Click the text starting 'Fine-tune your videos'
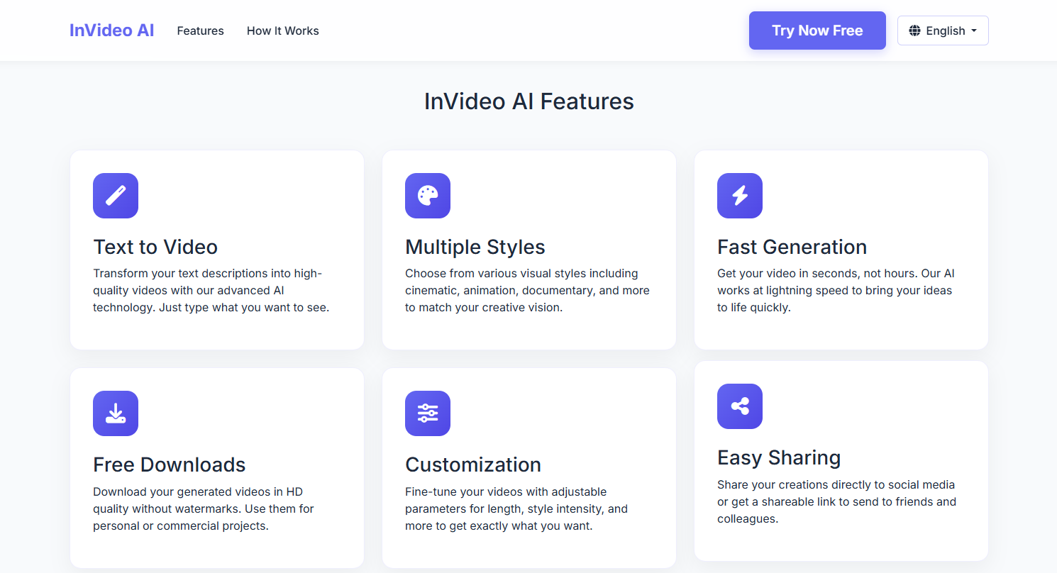Viewport: 1057px width, 573px height. tap(516, 508)
